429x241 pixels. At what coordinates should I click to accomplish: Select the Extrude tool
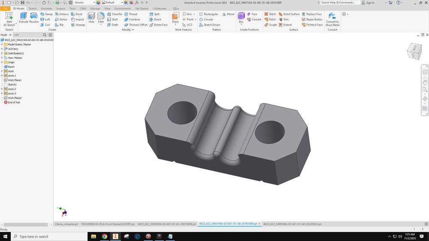pos(24,18)
